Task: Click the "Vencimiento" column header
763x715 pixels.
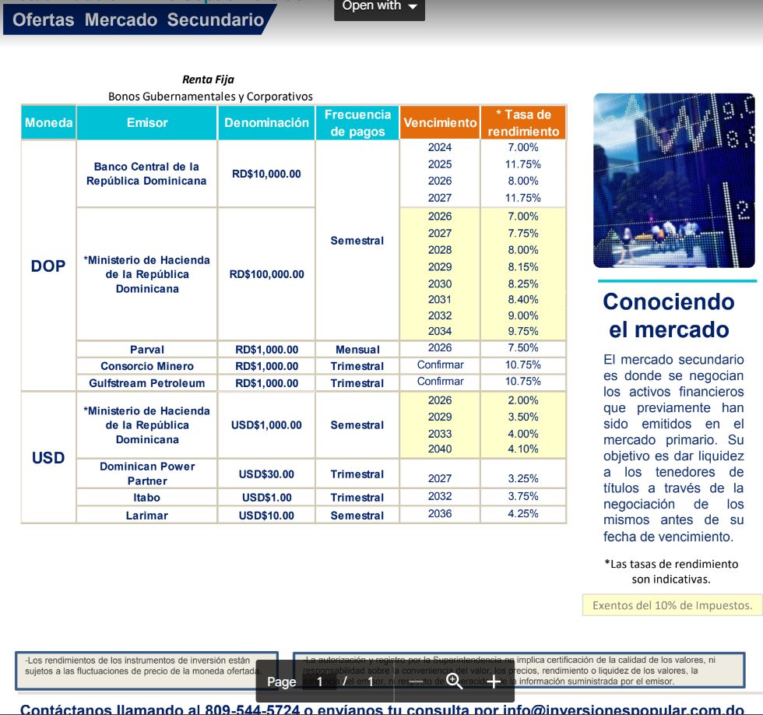Action: click(440, 122)
